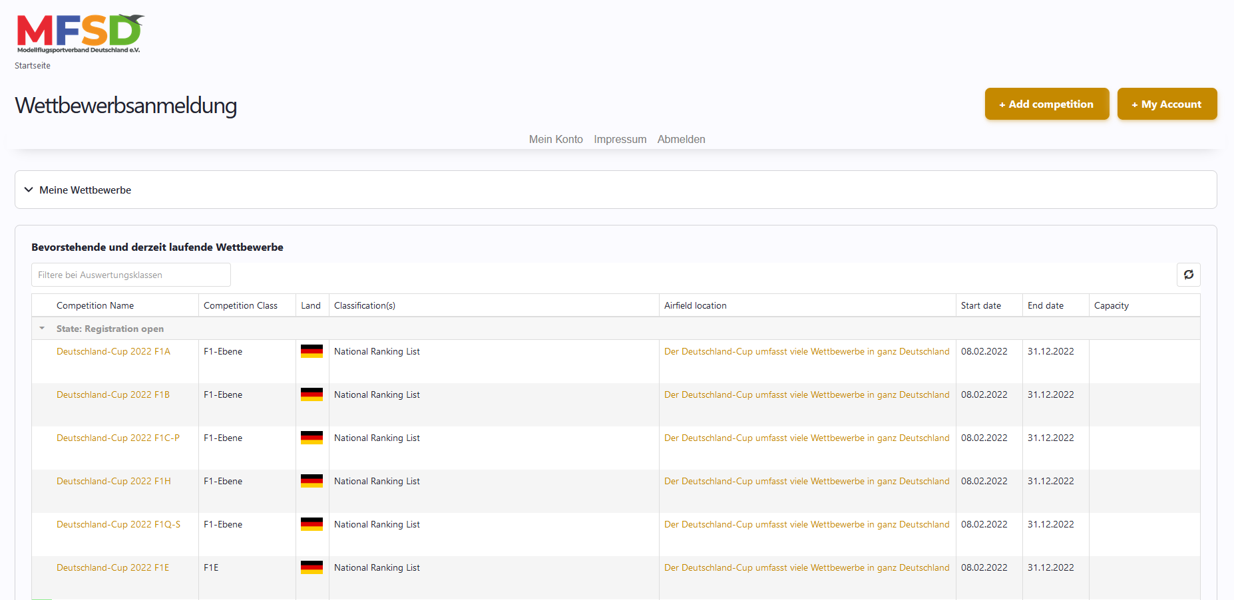Viewport: 1234px width, 600px height.
Task: Click the German flag in Deutschland-Cup 2022 F1E row
Action: coord(311,567)
